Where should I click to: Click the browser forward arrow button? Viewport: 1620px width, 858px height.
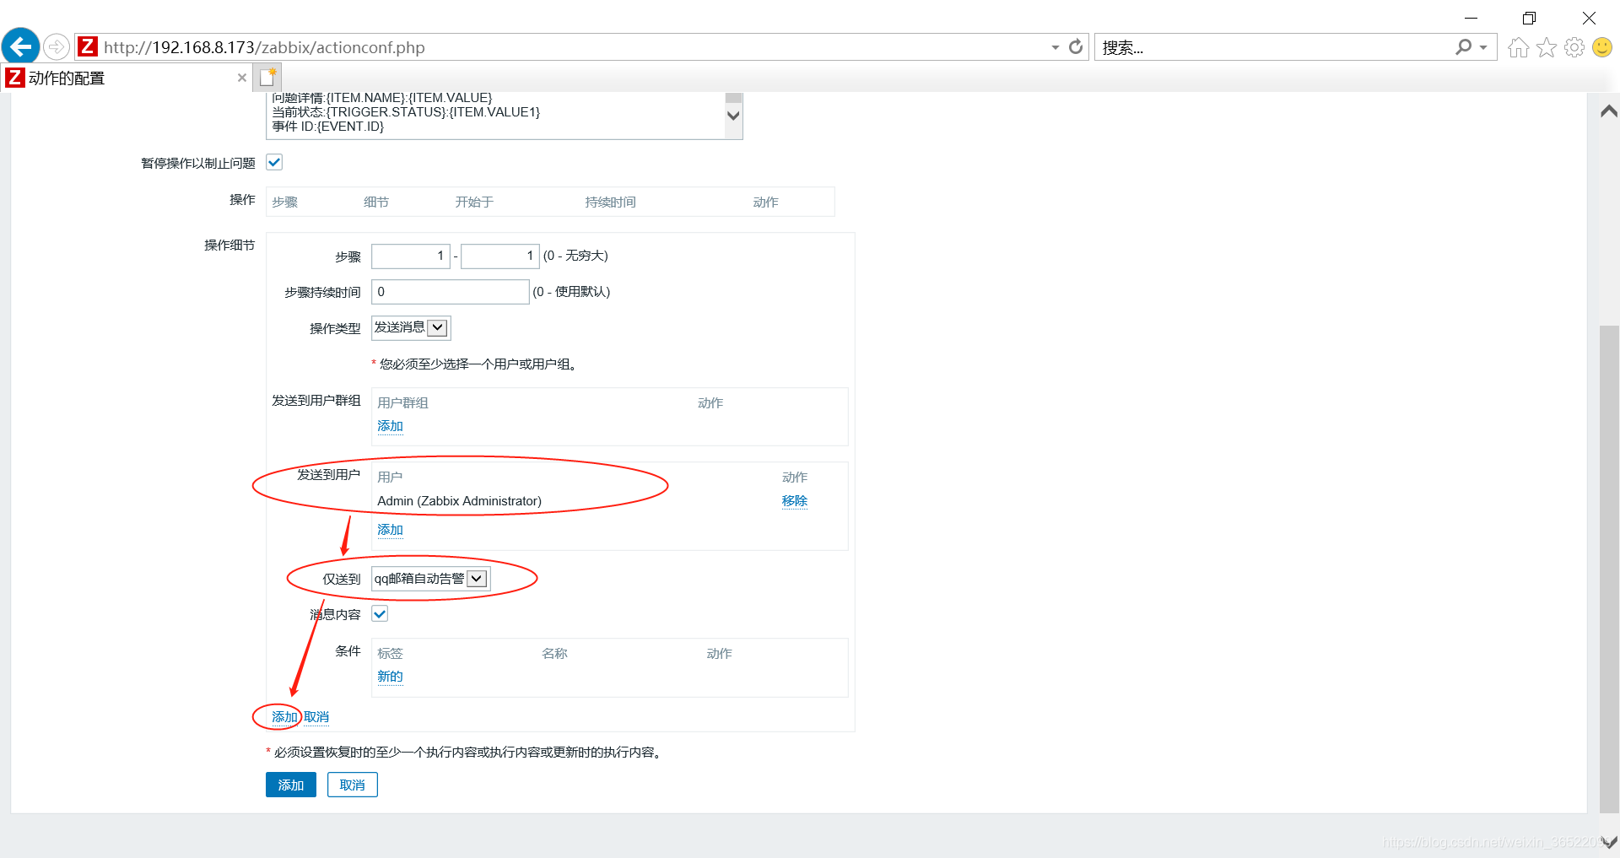click(x=57, y=46)
